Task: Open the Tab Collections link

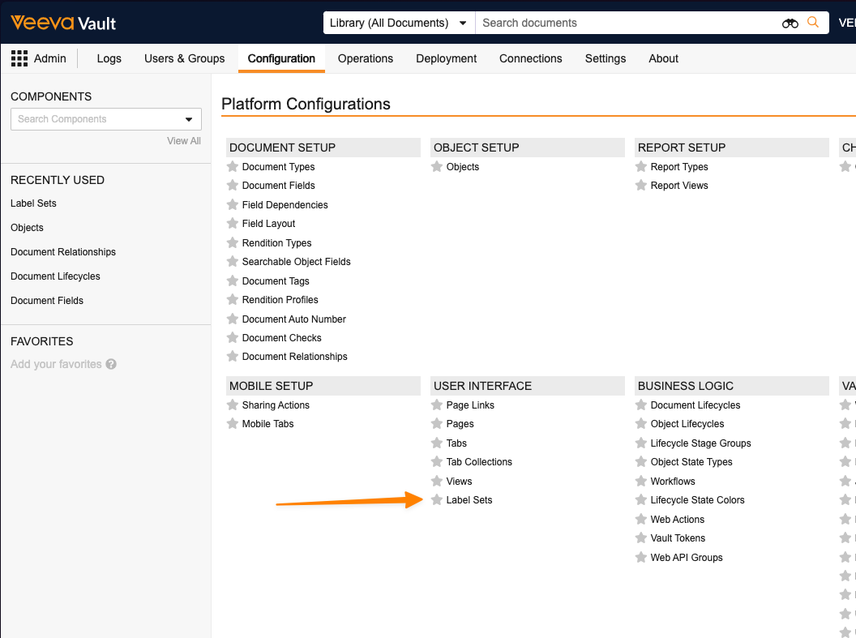Action: [x=479, y=462]
